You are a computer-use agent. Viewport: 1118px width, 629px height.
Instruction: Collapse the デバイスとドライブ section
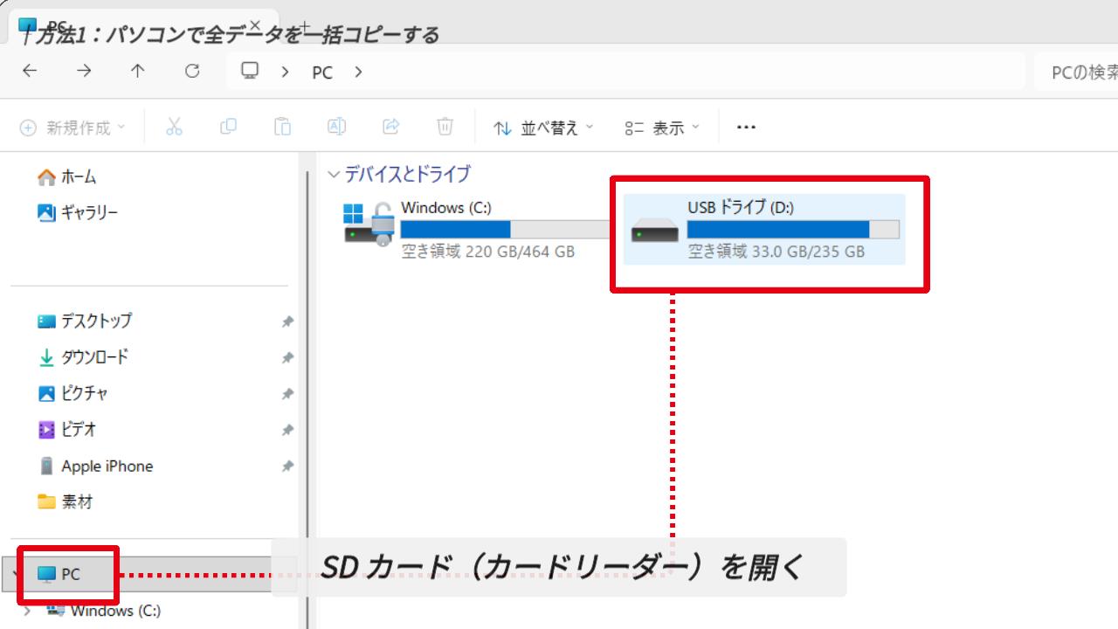tap(333, 175)
